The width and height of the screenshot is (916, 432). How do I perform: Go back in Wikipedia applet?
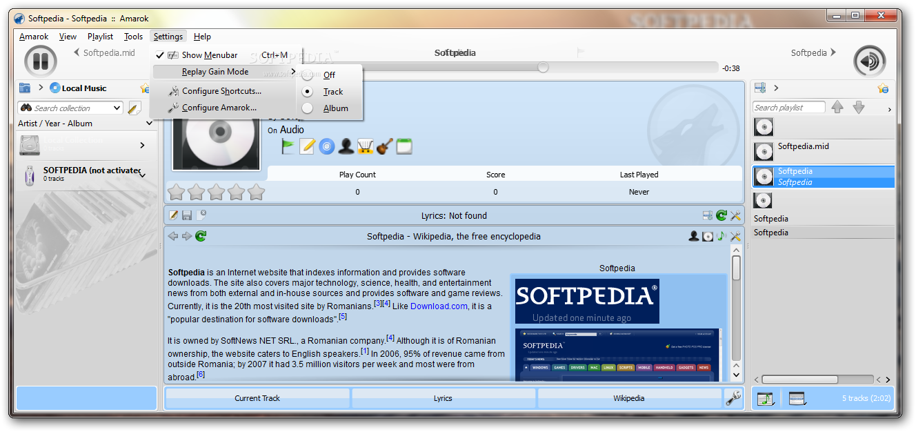173,236
